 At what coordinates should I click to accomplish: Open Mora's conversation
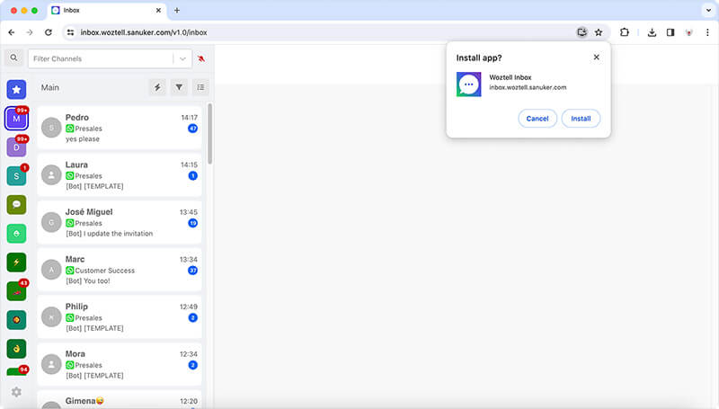click(120, 364)
